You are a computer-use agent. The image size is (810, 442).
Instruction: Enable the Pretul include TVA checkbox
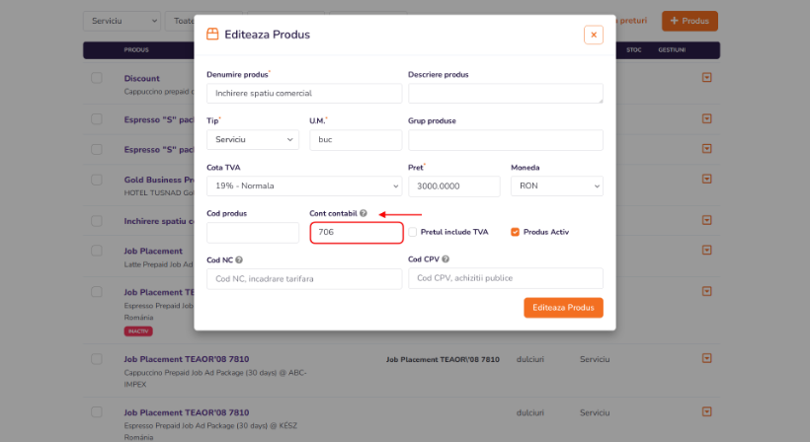[x=413, y=232]
